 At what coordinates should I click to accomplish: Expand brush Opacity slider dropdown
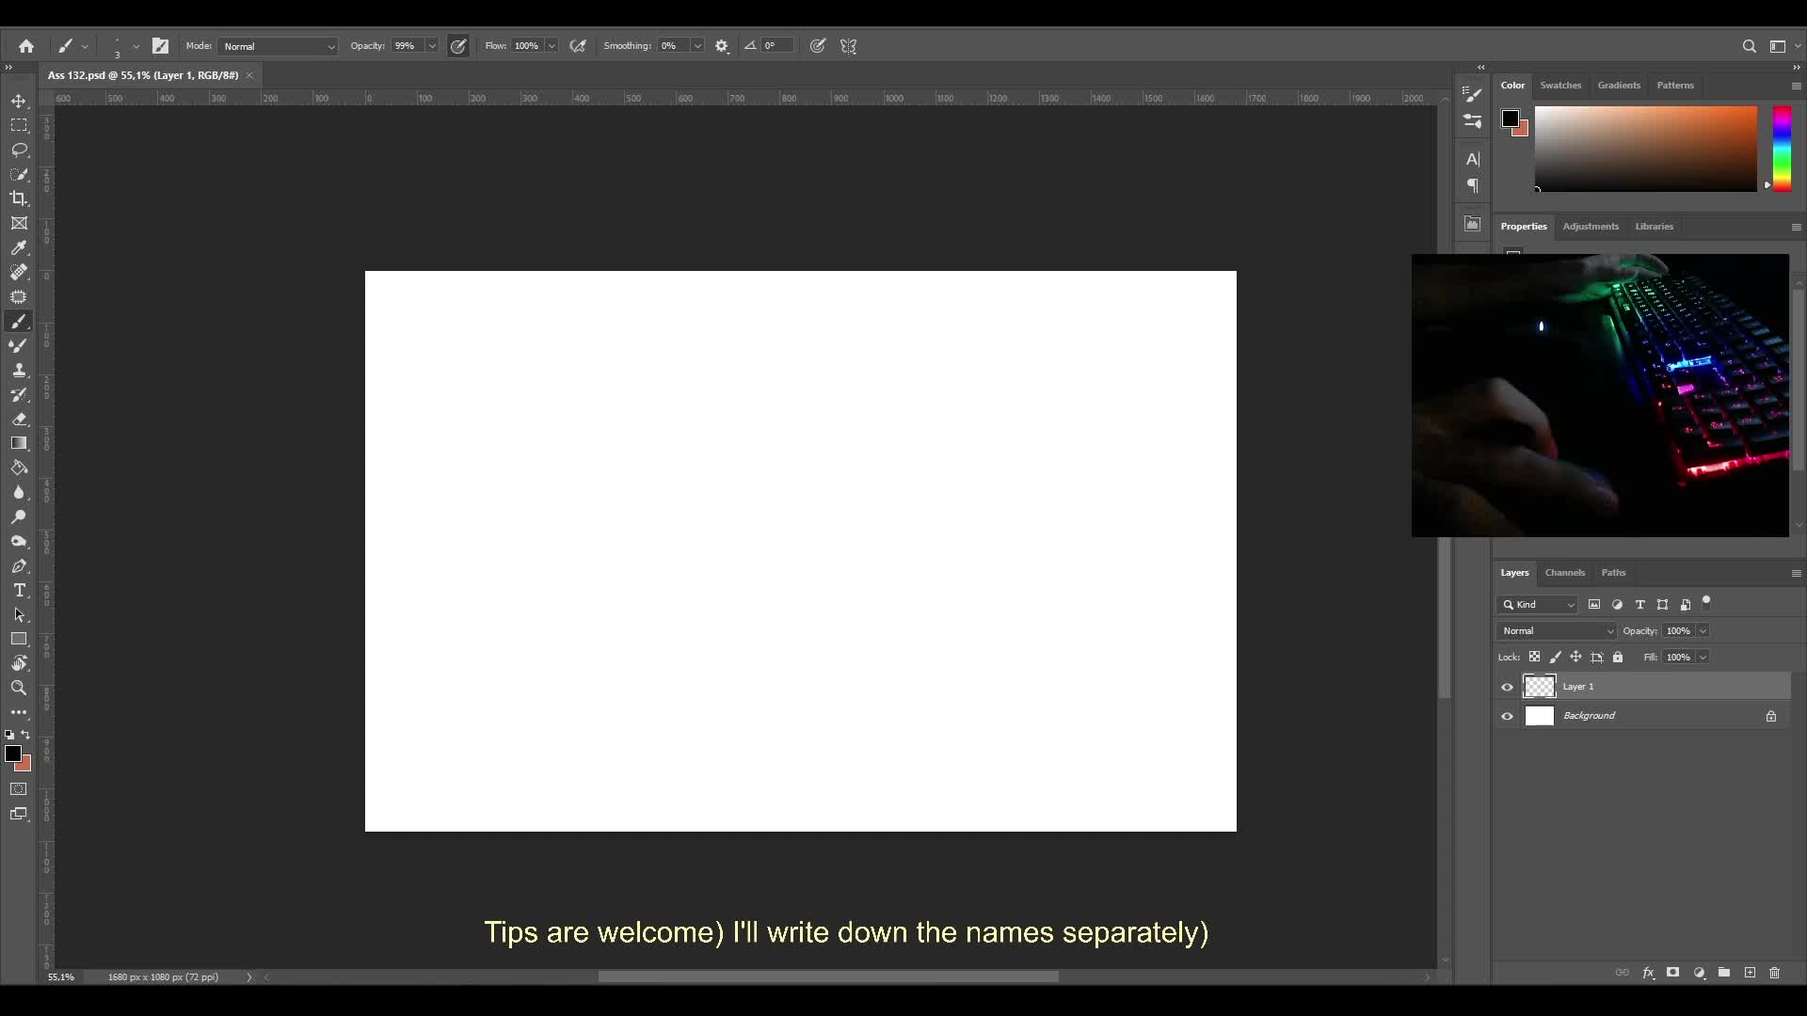pos(432,46)
